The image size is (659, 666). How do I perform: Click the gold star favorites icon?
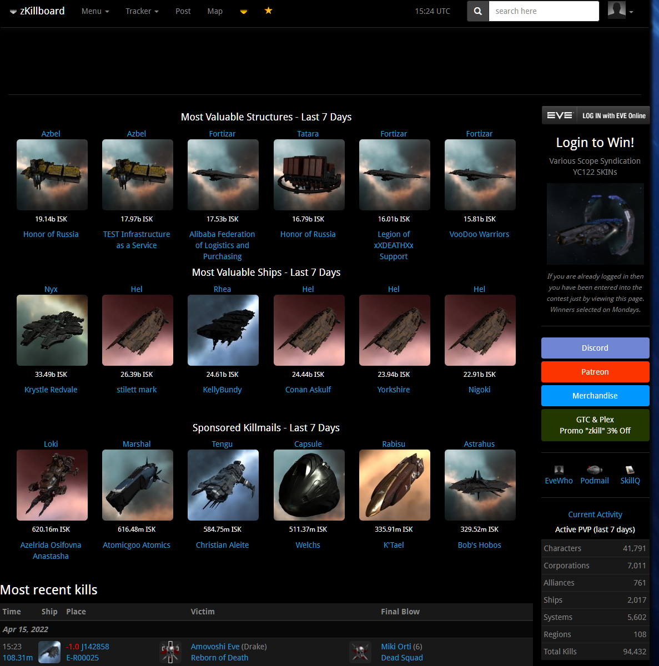coord(269,11)
